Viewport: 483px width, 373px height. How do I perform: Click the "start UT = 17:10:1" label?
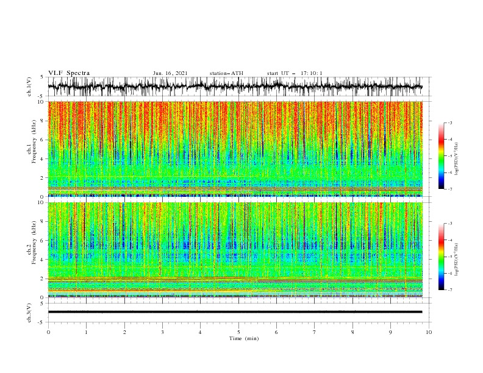pos(295,73)
